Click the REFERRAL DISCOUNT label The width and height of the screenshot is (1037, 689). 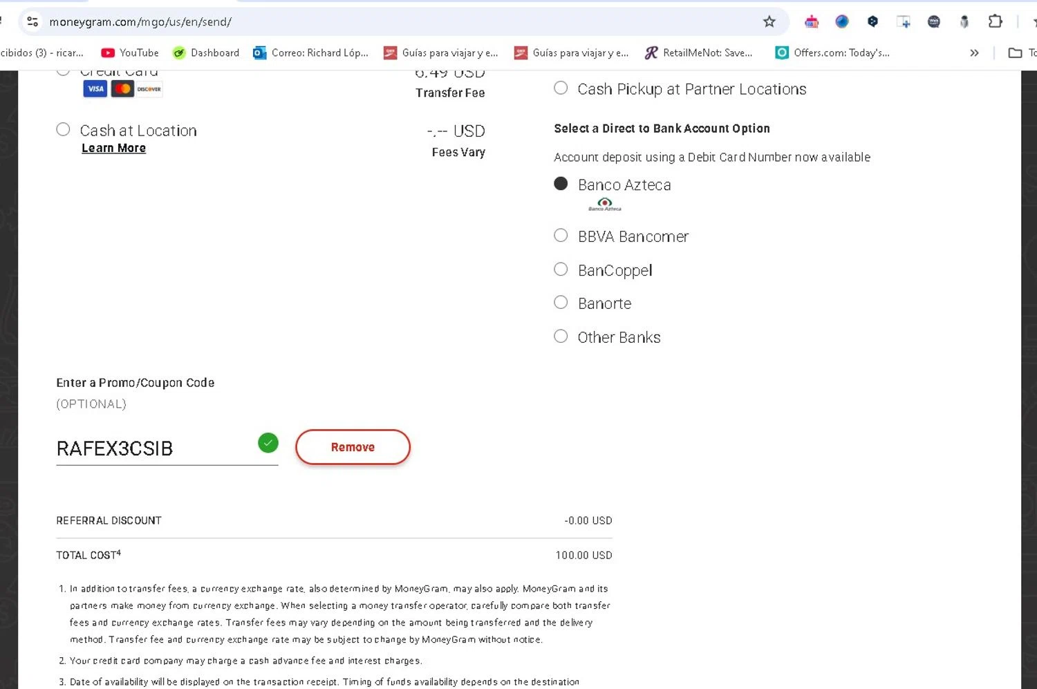[x=109, y=520]
